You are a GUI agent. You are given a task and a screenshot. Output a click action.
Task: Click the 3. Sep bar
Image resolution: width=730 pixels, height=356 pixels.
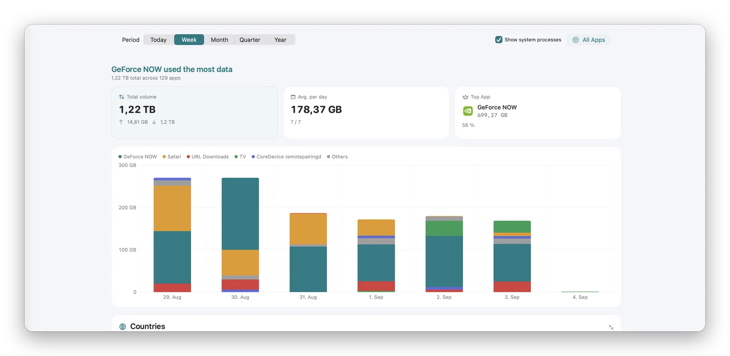pos(512,256)
